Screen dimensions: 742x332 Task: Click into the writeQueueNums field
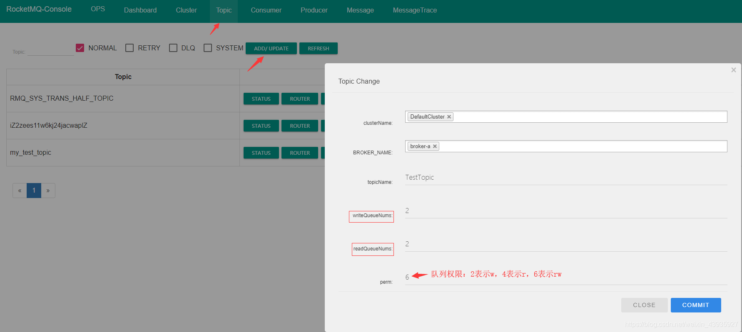click(x=565, y=211)
